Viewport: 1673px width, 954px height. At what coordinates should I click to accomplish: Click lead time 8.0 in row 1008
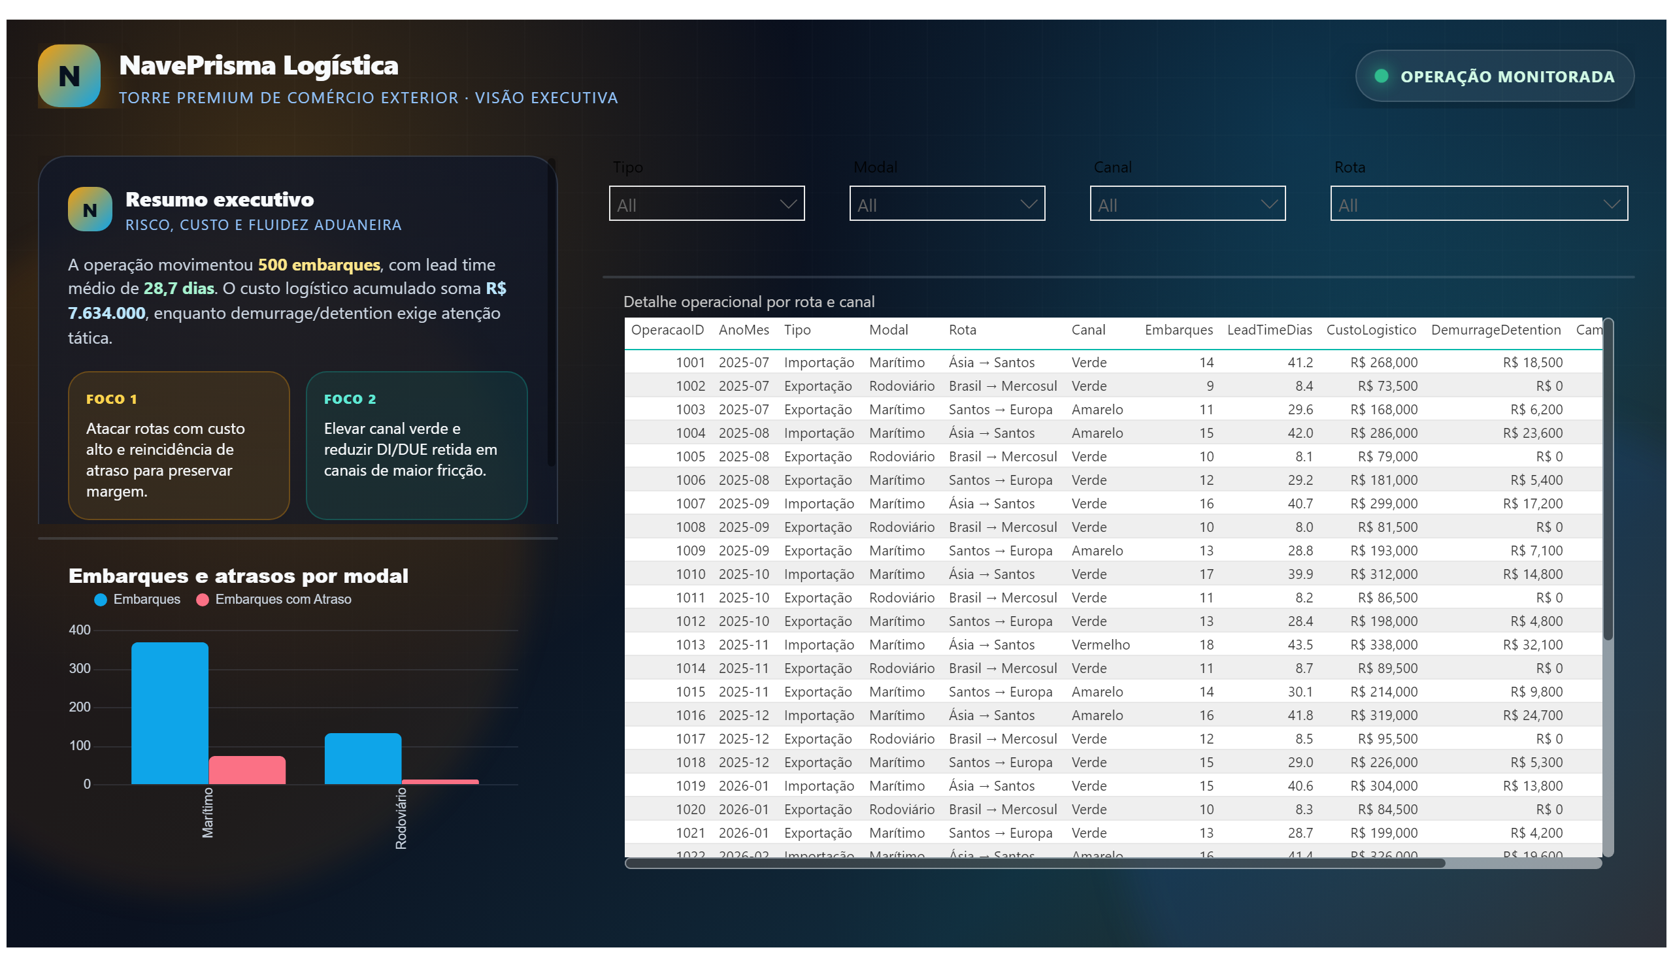1303,527
